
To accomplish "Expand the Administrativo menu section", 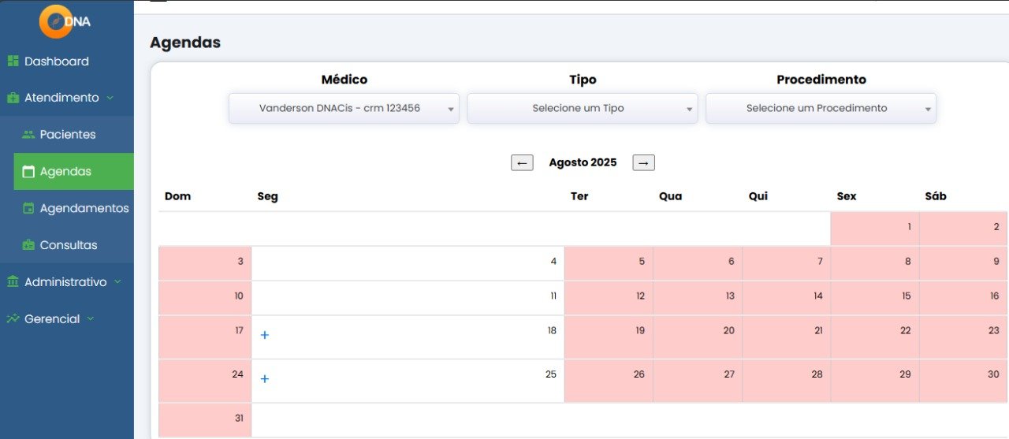I will tap(117, 281).
